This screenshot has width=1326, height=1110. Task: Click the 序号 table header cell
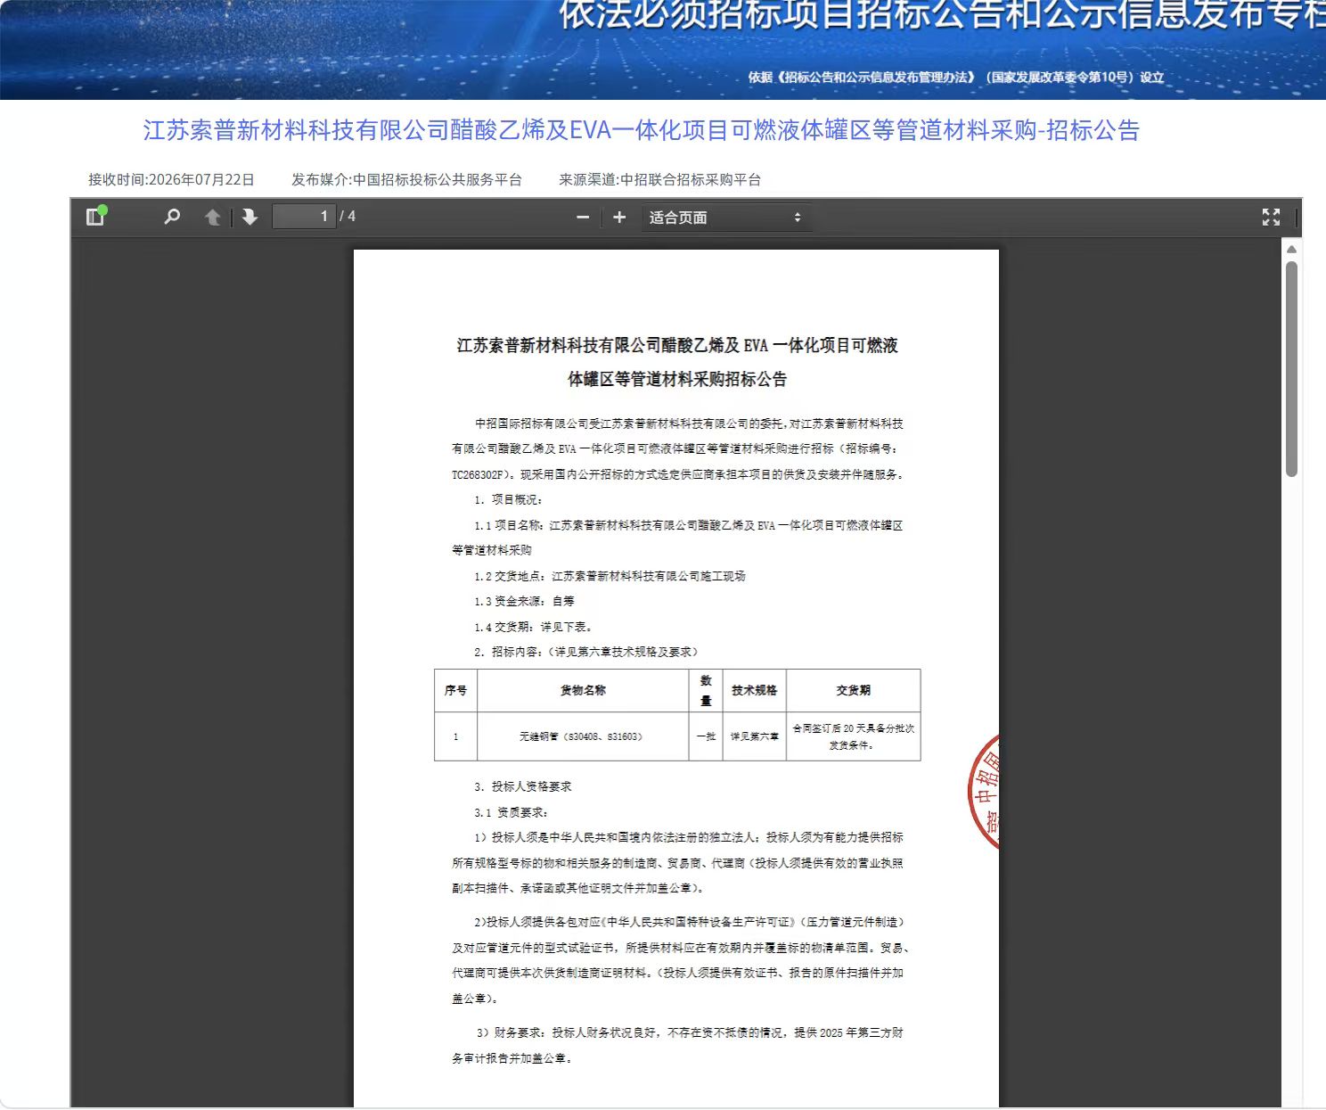[455, 690]
